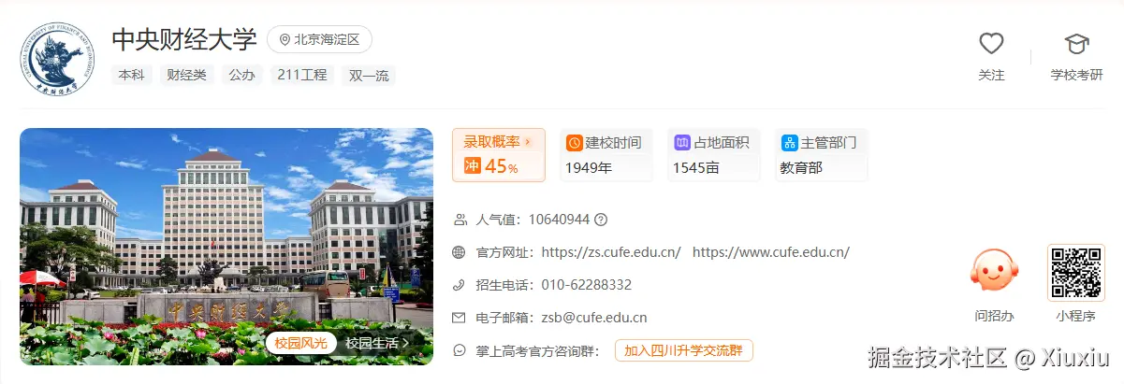
Task: Open 校园生活 with arrow on photo
Action: click(377, 343)
